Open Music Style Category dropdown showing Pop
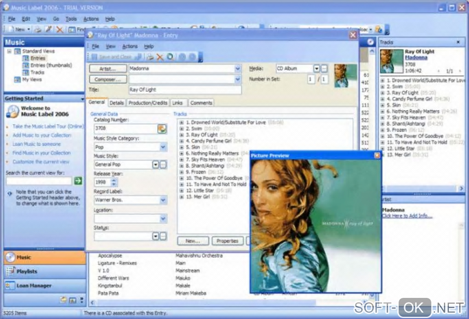Image resolution: width=469 pixels, height=319 pixels. coord(163,147)
